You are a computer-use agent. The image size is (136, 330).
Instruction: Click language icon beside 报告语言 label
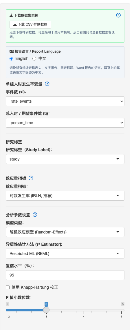tap(12, 51)
